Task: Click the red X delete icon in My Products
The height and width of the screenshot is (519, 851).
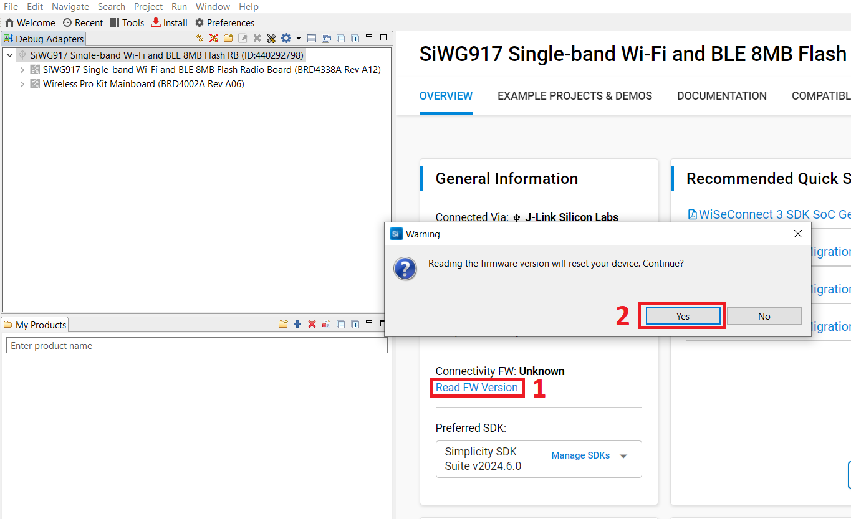Action: coord(312,325)
